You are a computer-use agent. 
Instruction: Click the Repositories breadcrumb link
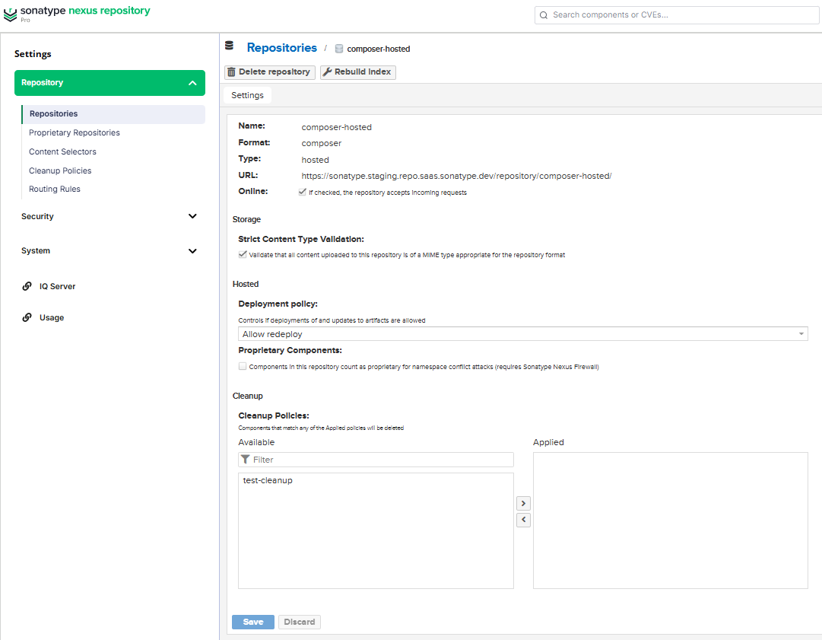tap(281, 48)
